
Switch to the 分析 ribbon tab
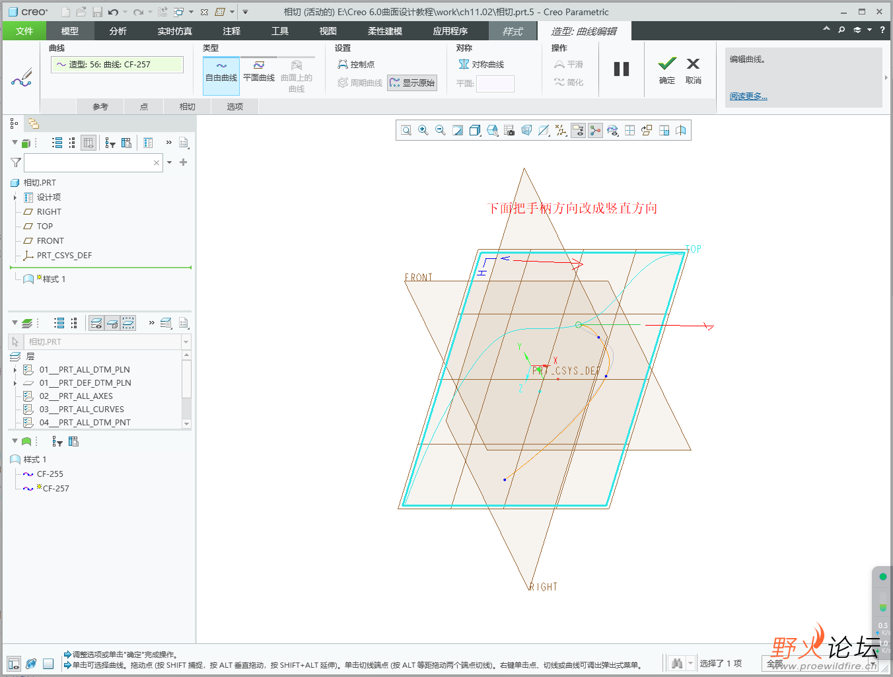tap(118, 31)
